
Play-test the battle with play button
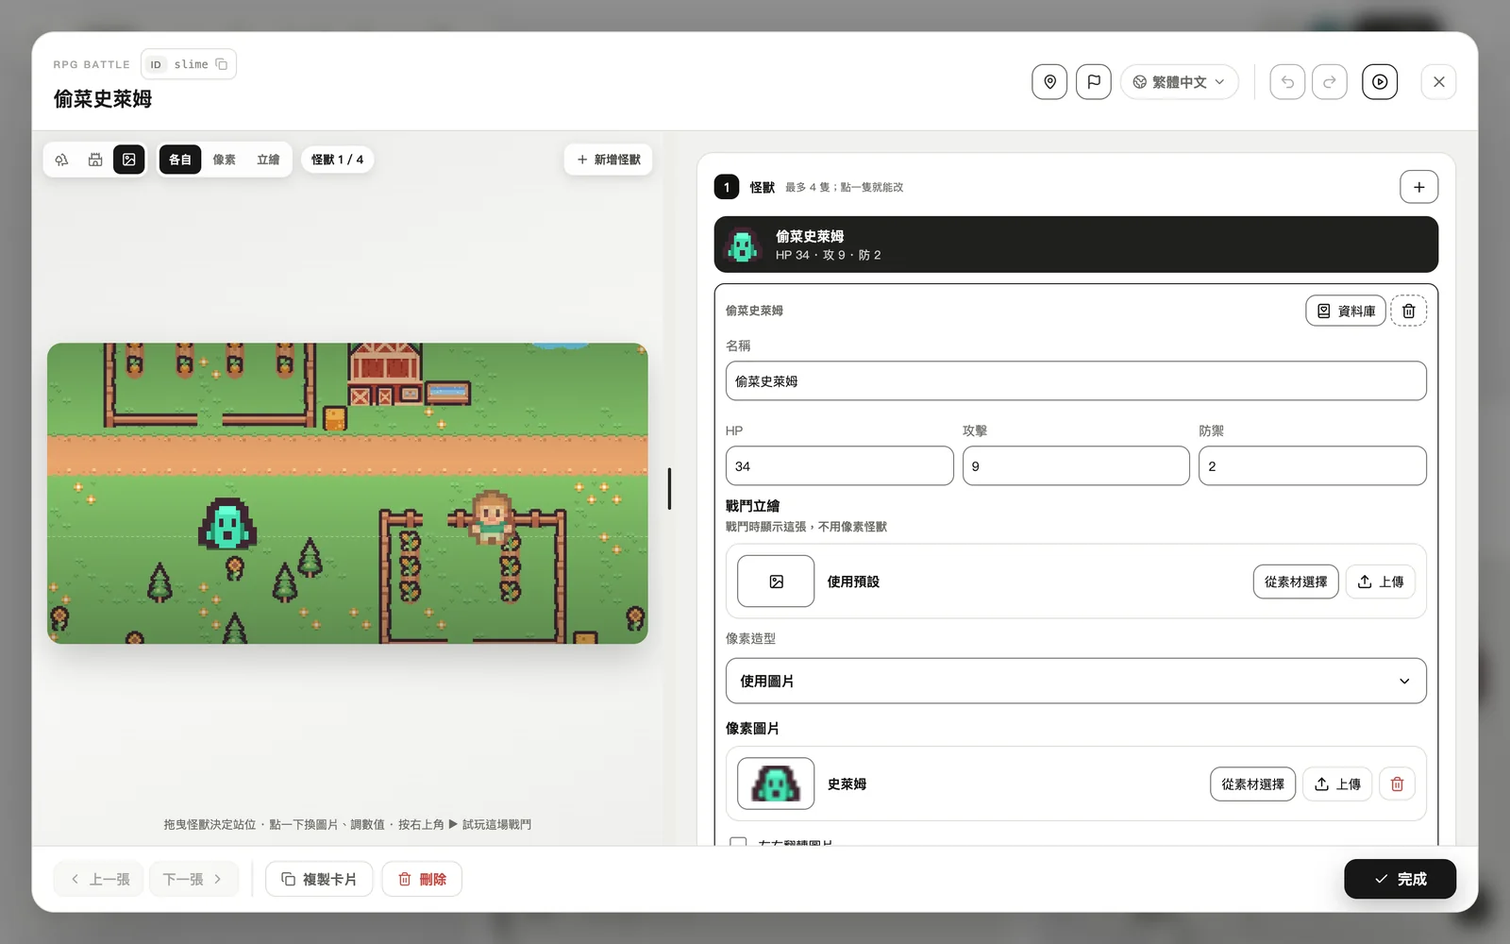pos(1380,82)
